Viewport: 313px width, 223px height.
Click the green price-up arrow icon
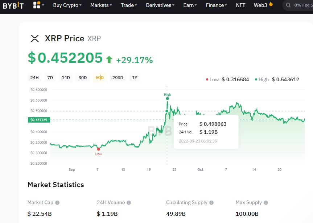click(x=109, y=59)
